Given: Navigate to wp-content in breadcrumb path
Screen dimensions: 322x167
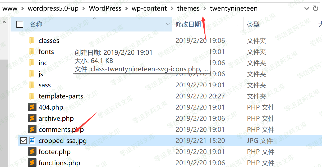Looking at the screenshot, I should point(149,8).
